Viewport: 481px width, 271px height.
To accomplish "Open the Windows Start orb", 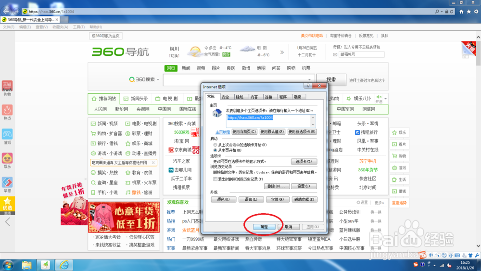I will tap(8, 265).
